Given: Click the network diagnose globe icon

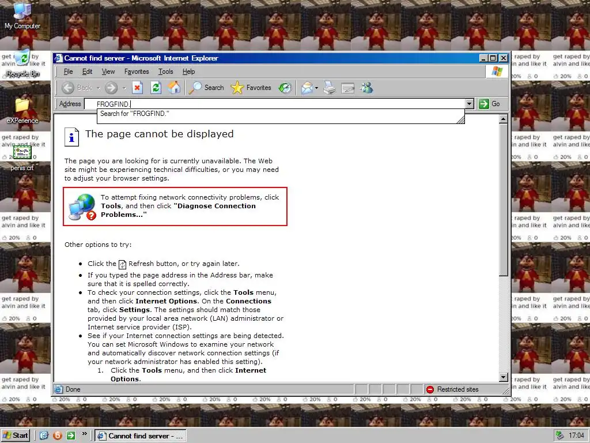Looking at the screenshot, I should (82, 207).
